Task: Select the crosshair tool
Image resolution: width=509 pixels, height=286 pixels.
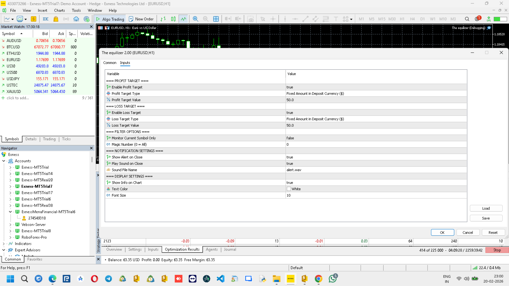Action: (x=273, y=19)
